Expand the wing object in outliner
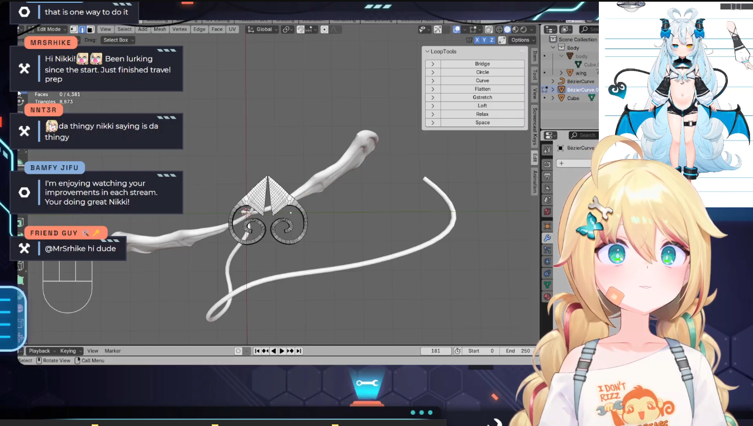Image resolution: width=753 pixels, height=426 pixels. coord(561,73)
